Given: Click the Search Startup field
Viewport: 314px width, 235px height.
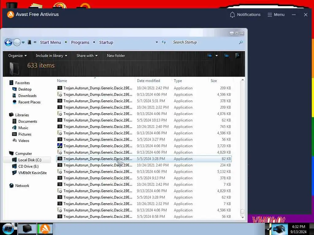Looking at the screenshot, I should 204,42.
